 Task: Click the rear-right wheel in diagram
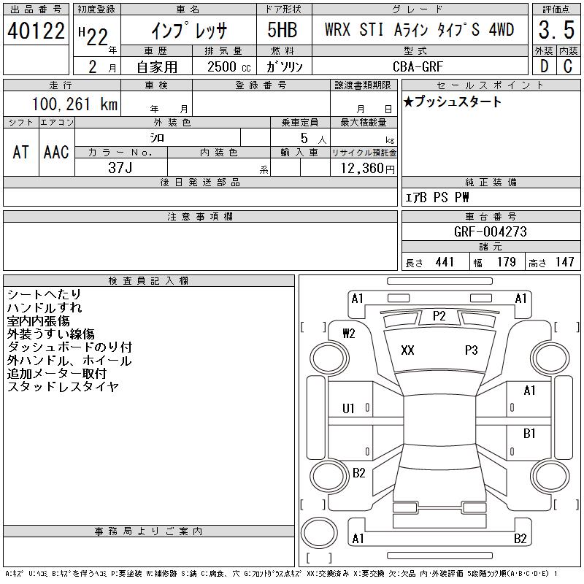click(x=550, y=477)
